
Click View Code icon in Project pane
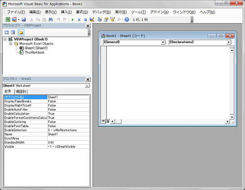(7, 32)
